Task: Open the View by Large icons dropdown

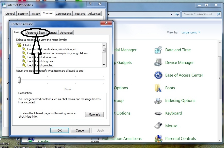Action: click(x=191, y=32)
